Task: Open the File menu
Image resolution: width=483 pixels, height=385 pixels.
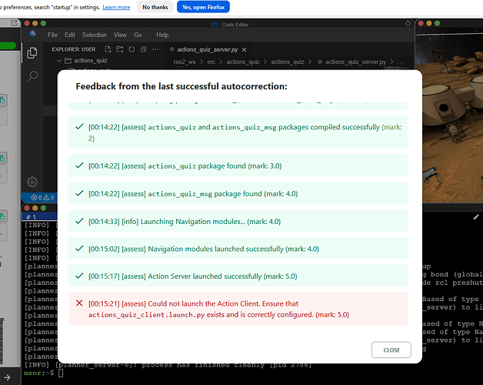Action: pos(52,35)
